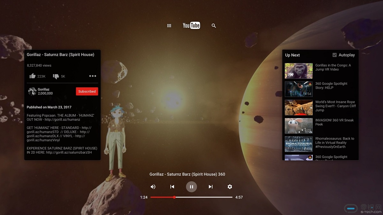Screen dimensions: 383x215
Task: Like the video with thumbs up
Action: click(33, 76)
